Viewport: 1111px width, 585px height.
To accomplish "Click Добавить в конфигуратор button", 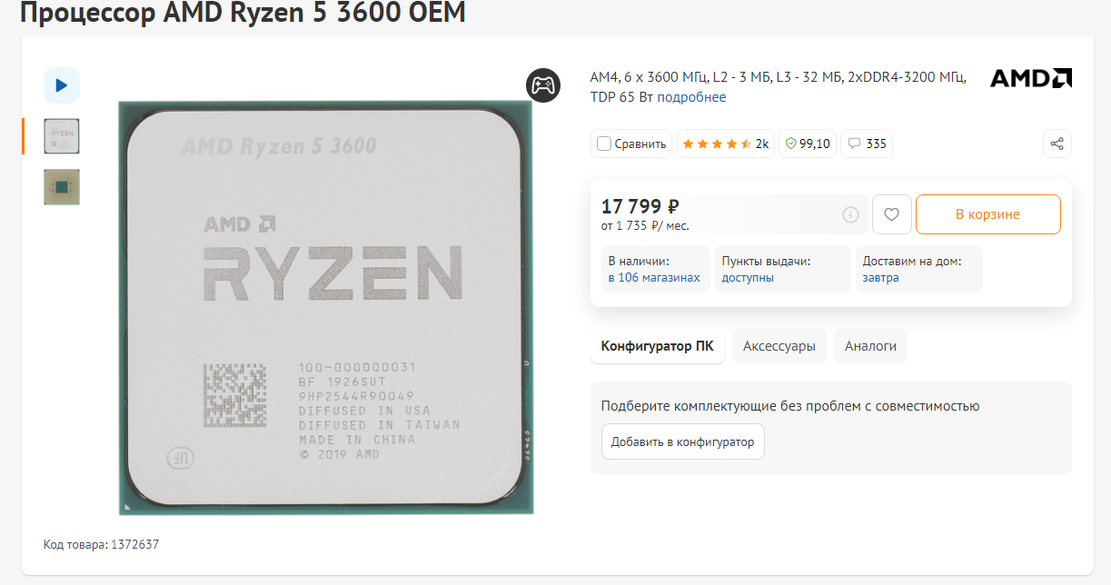I will 683,441.
